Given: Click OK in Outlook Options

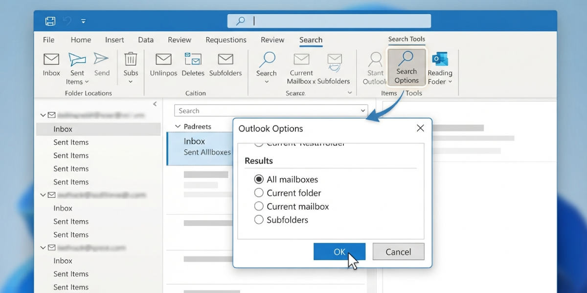Looking at the screenshot, I should pyautogui.click(x=339, y=252).
